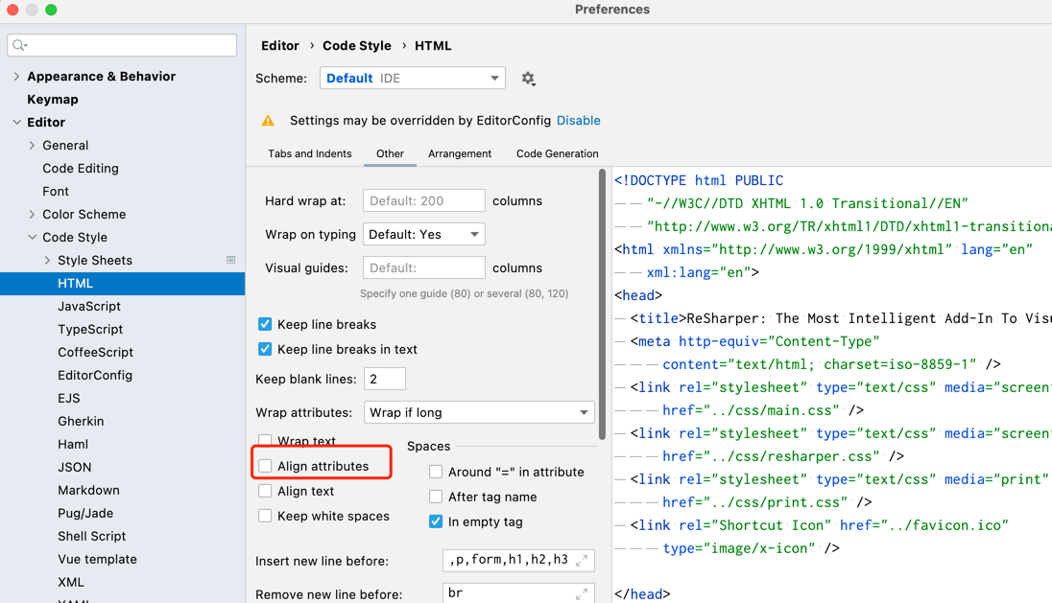The width and height of the screenshot is (1052, 603).
Task: Select CoffeeScript code style
Action: [95, 352]
